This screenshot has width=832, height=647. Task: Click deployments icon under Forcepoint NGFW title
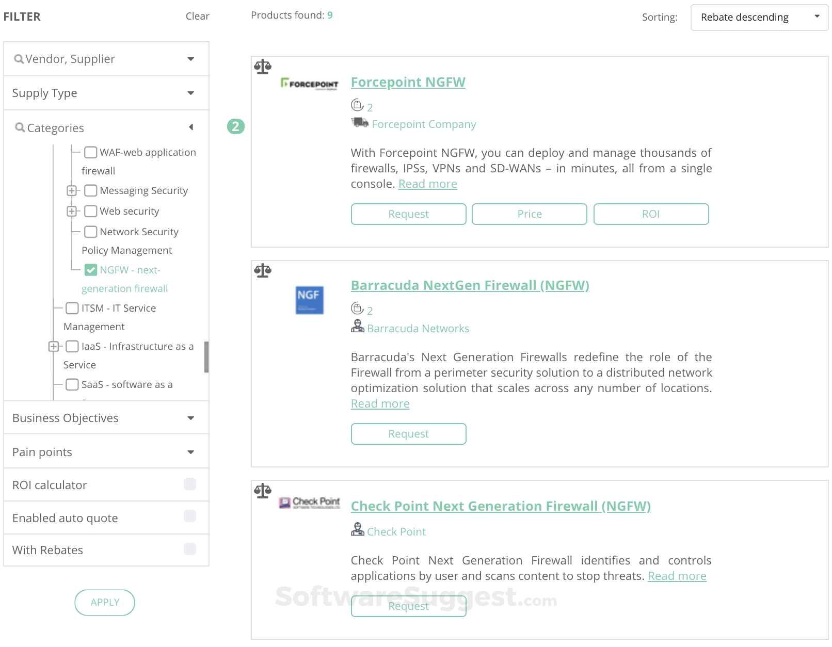357,105
